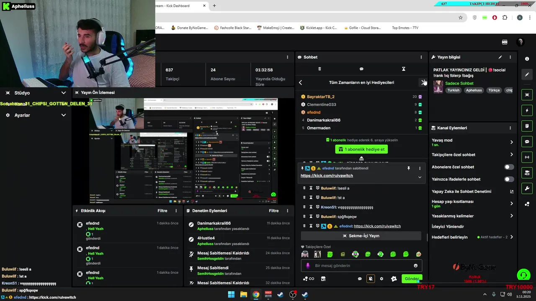Open the stats panel three-dot menu
The width and height of the screenshot is (536, 301).
287,57
